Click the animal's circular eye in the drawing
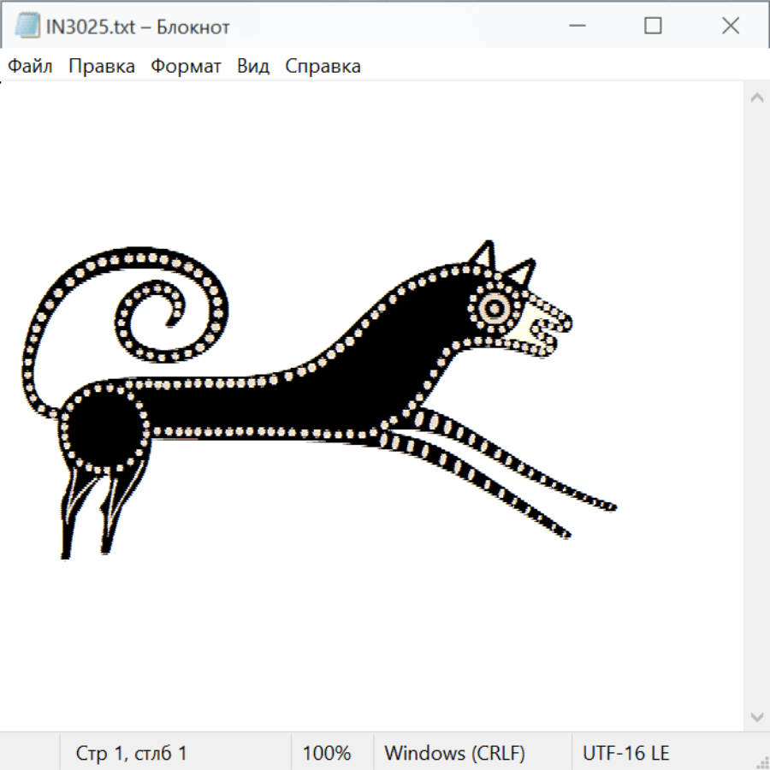The height and width of the screenshot is (770, 770). [495, 307]
